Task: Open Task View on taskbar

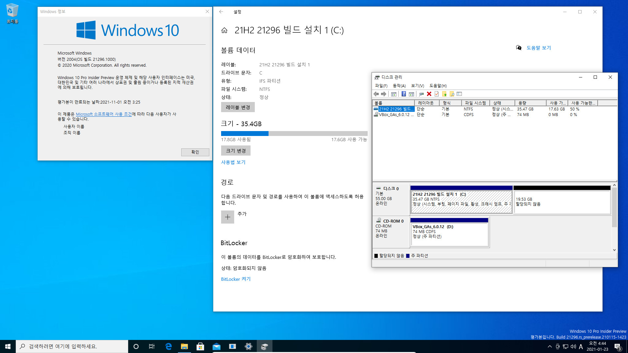Action: (152, 346)
